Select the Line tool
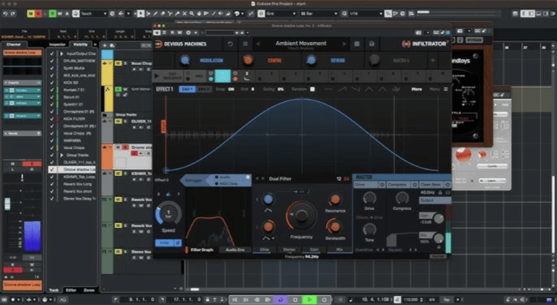 click(x=214, y=14)
